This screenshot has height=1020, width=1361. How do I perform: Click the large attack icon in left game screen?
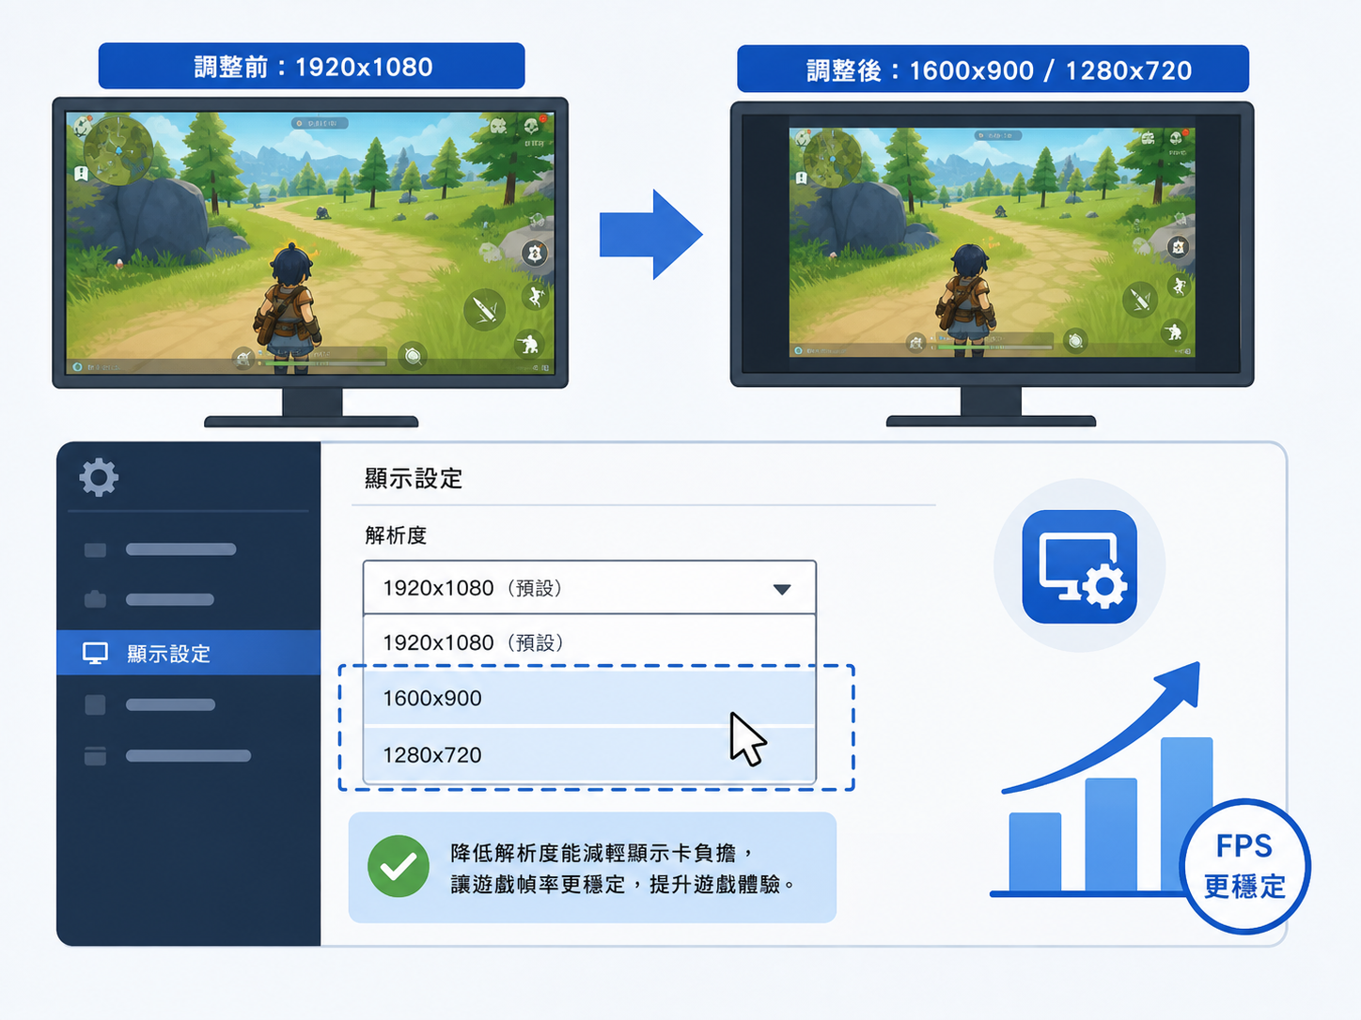coord(485,310)
